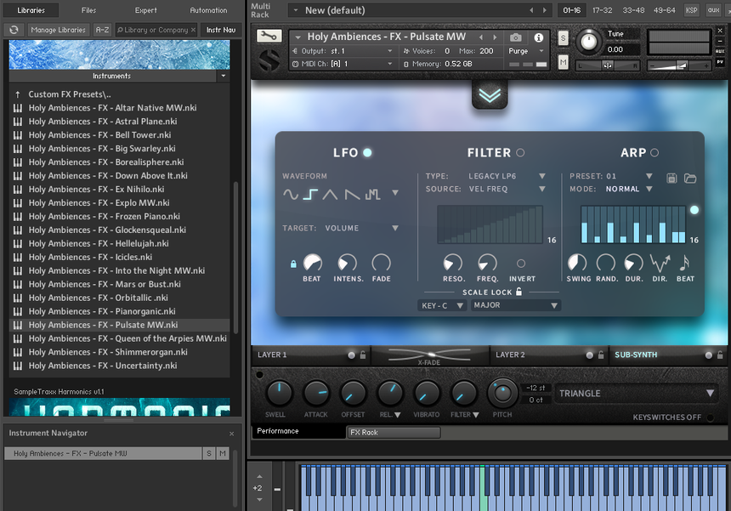Image resolution: width=731 pixels, height=511 pixels.
Task: Enable the FILTER section toggle
Action: (520, 152)
